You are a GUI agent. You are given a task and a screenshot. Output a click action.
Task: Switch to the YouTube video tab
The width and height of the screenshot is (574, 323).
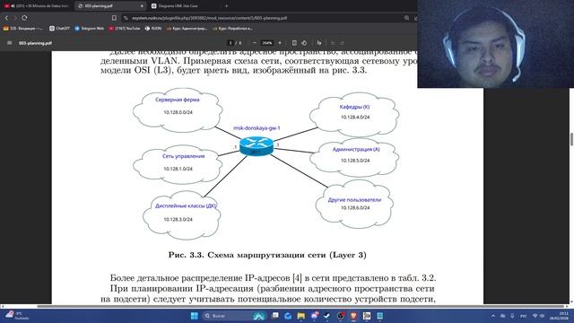37,6
